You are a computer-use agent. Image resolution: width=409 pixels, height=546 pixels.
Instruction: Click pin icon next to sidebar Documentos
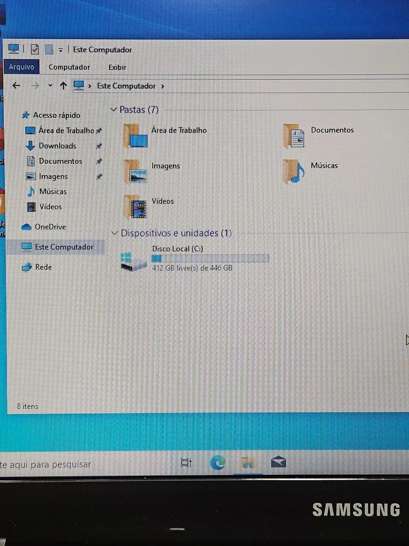(99, 161)
